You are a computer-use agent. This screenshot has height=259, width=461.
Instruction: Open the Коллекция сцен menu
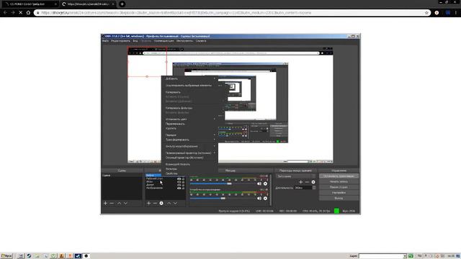(x=164, y=41)
